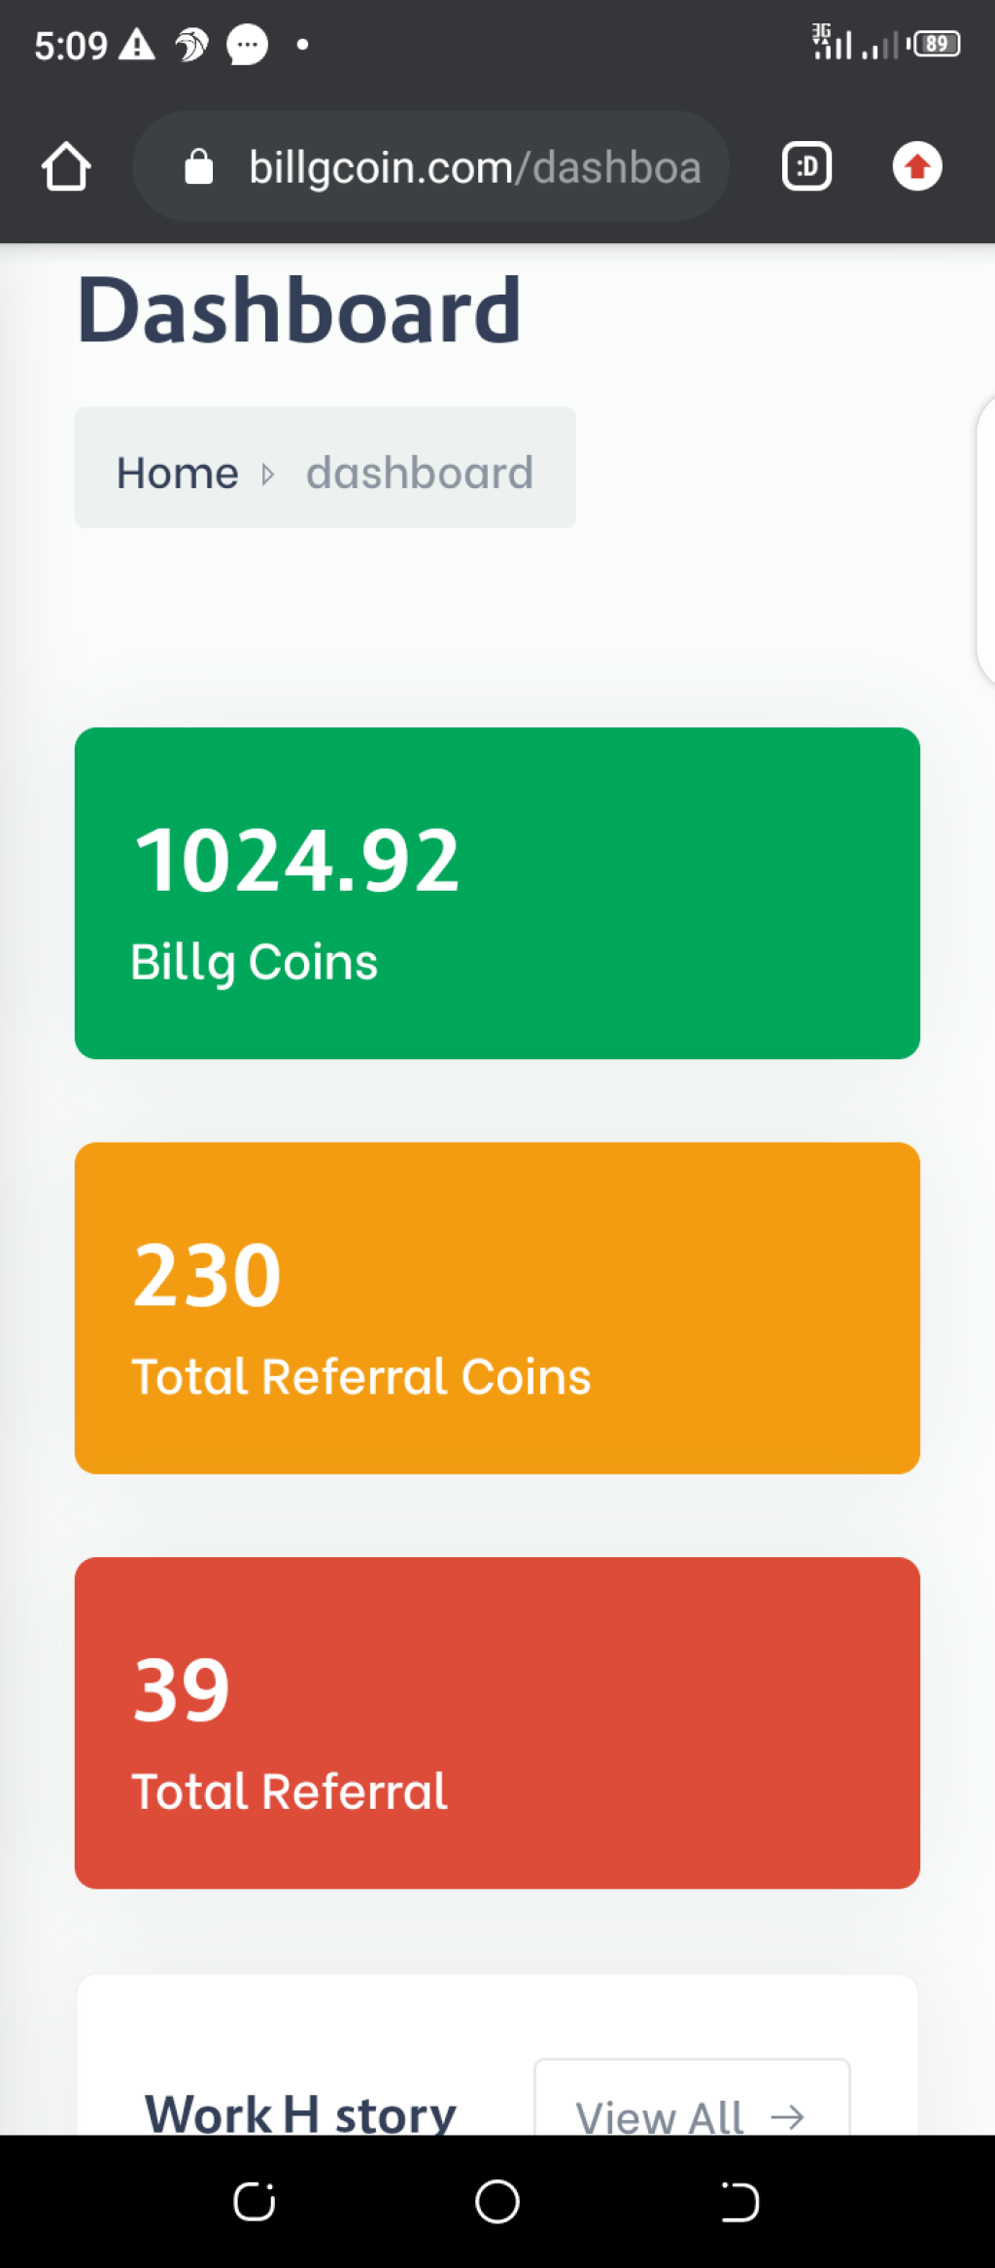Open the tab switcher icon
The image size is (995, 2268).
[x=806, y=166]
